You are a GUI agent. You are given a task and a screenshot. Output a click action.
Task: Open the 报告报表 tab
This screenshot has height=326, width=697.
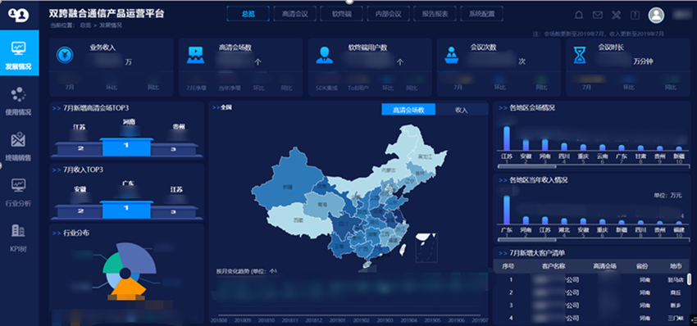(x=435, y=14)
